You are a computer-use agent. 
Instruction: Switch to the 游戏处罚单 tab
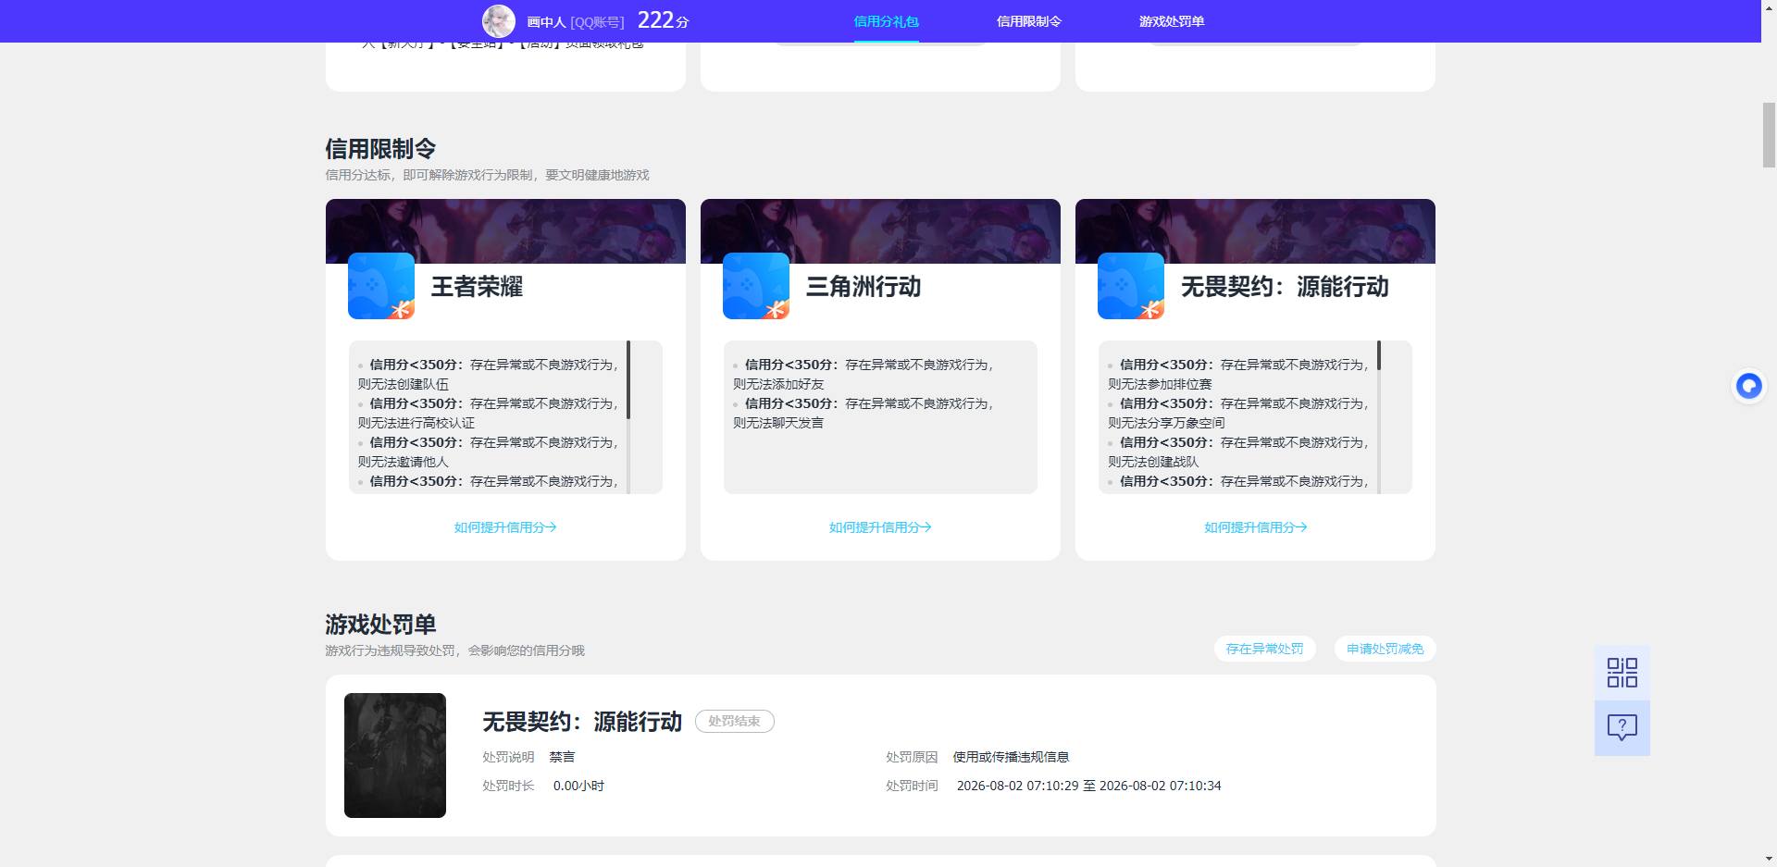(x=1171, y=21)
